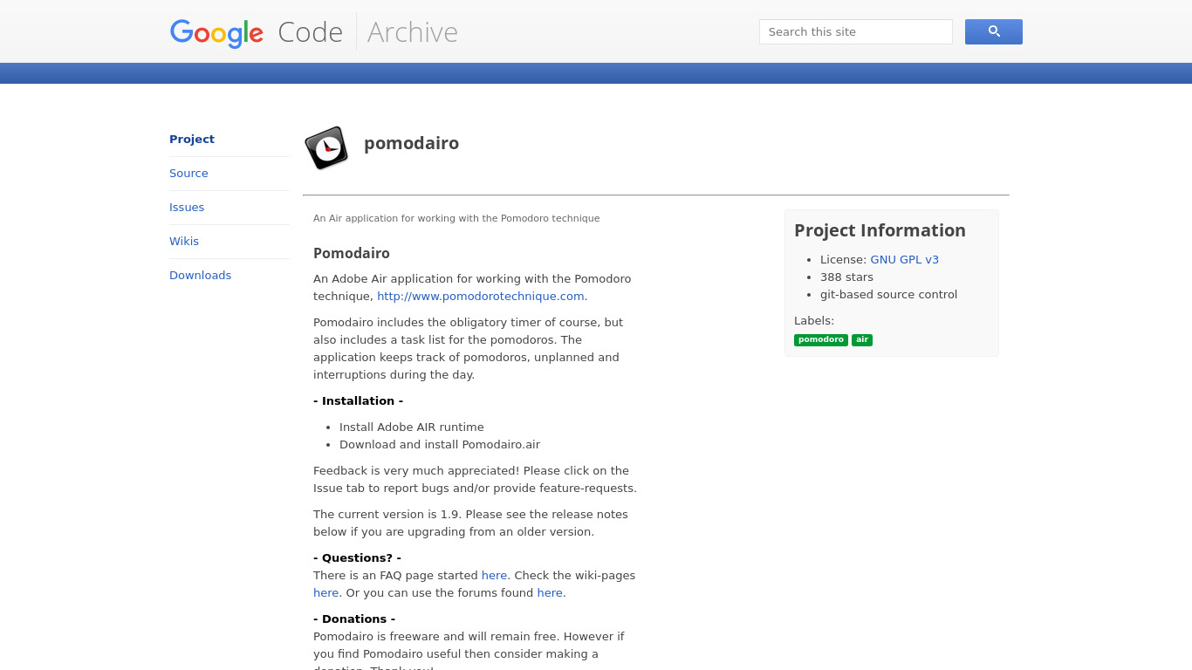Image resolution: width=1192 pixels, height=670 pixels.
Task: Go to the Issues section
Action: click(x=187, y=208)
